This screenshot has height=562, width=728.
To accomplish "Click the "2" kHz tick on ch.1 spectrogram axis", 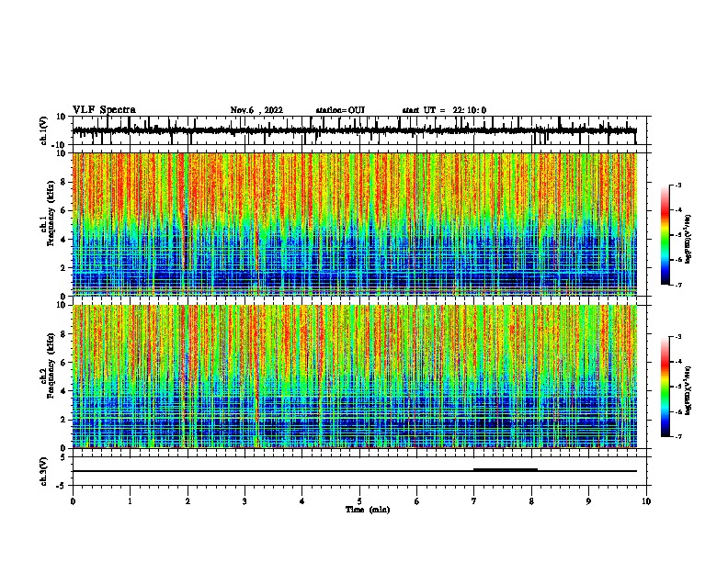I will (63, 268).
